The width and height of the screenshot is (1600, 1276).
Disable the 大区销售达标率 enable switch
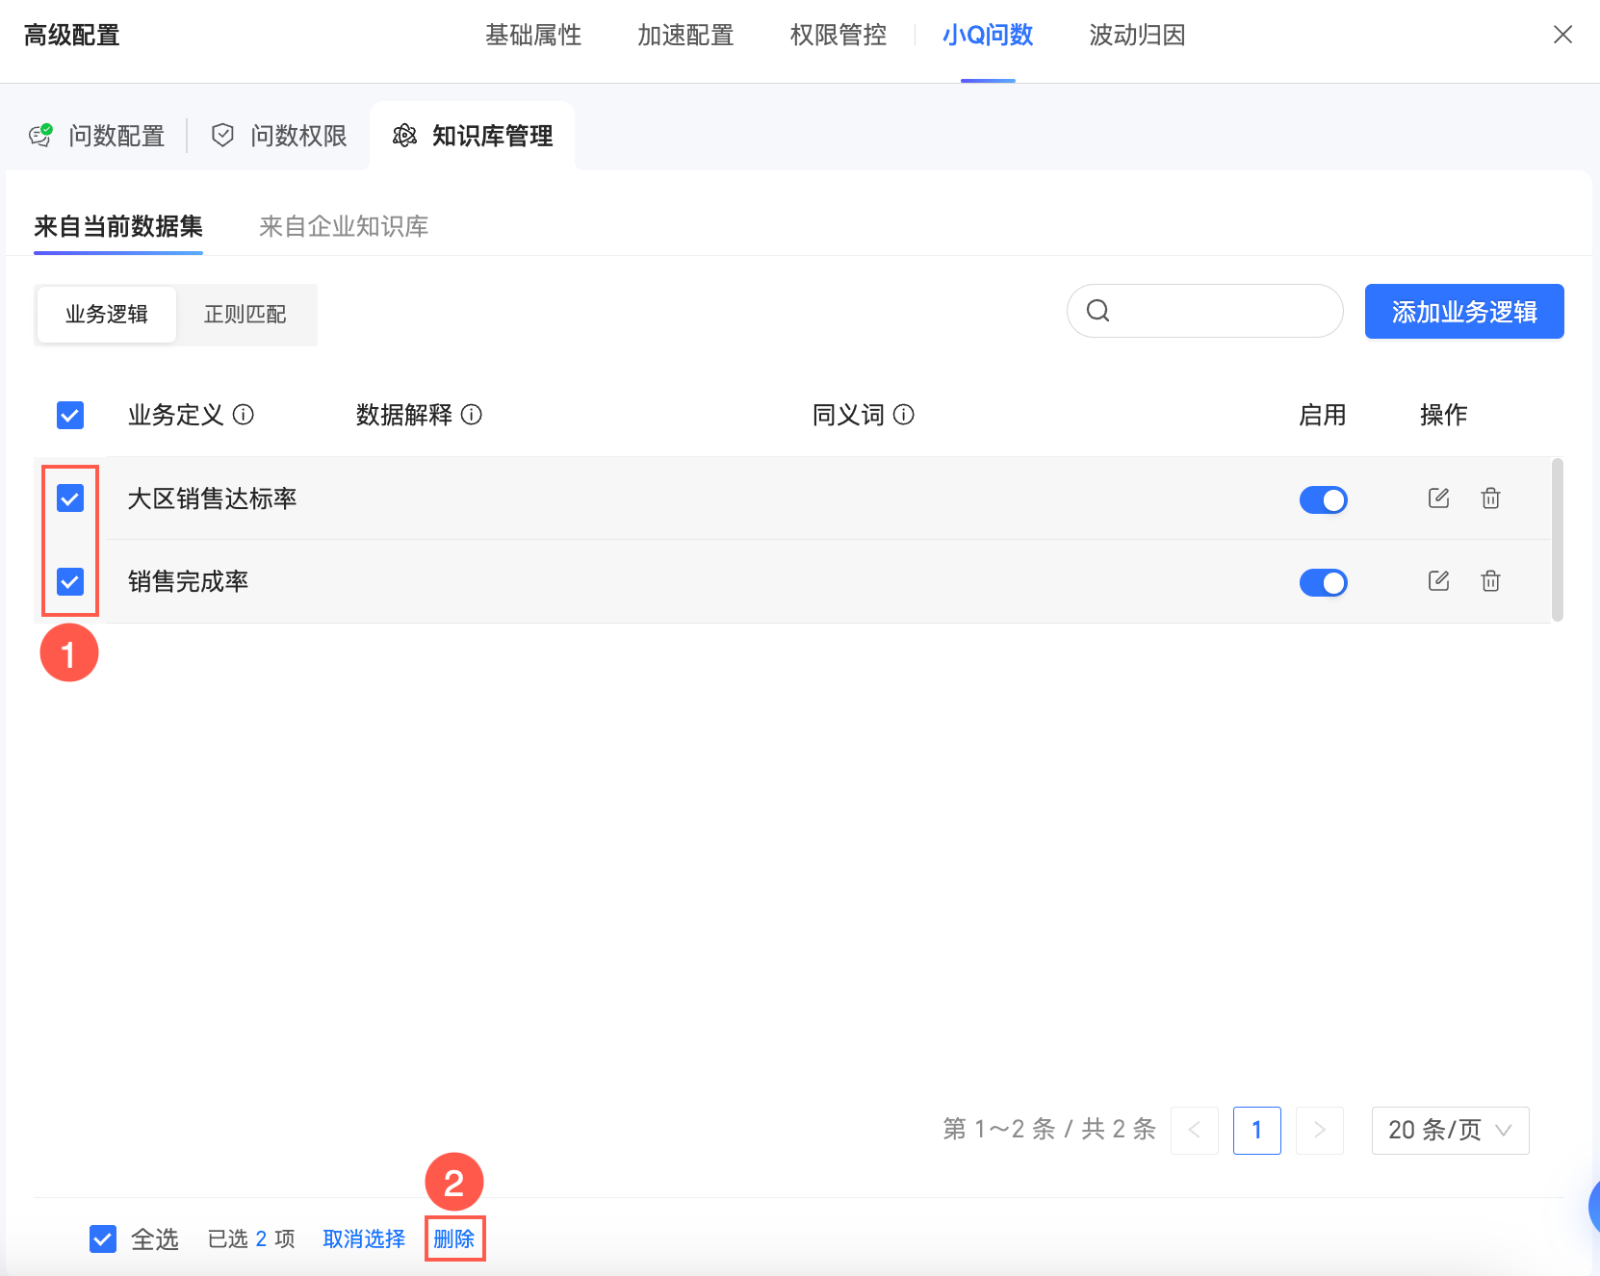click(1323, 499)
